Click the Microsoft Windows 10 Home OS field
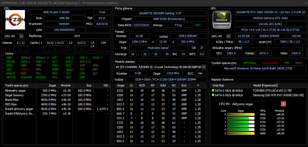The width and height of the screenshot is (308, 147). [x=258, y=71]
